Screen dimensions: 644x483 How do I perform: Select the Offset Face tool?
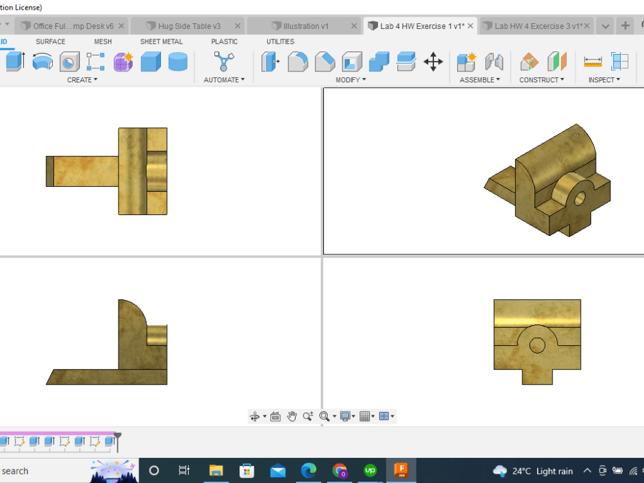click(x=406, y=62)
